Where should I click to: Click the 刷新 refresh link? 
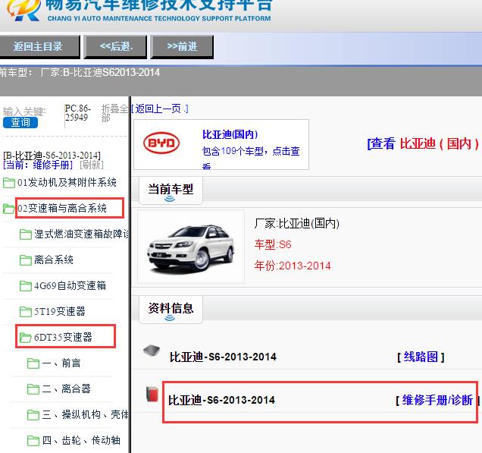click(91, 165)
